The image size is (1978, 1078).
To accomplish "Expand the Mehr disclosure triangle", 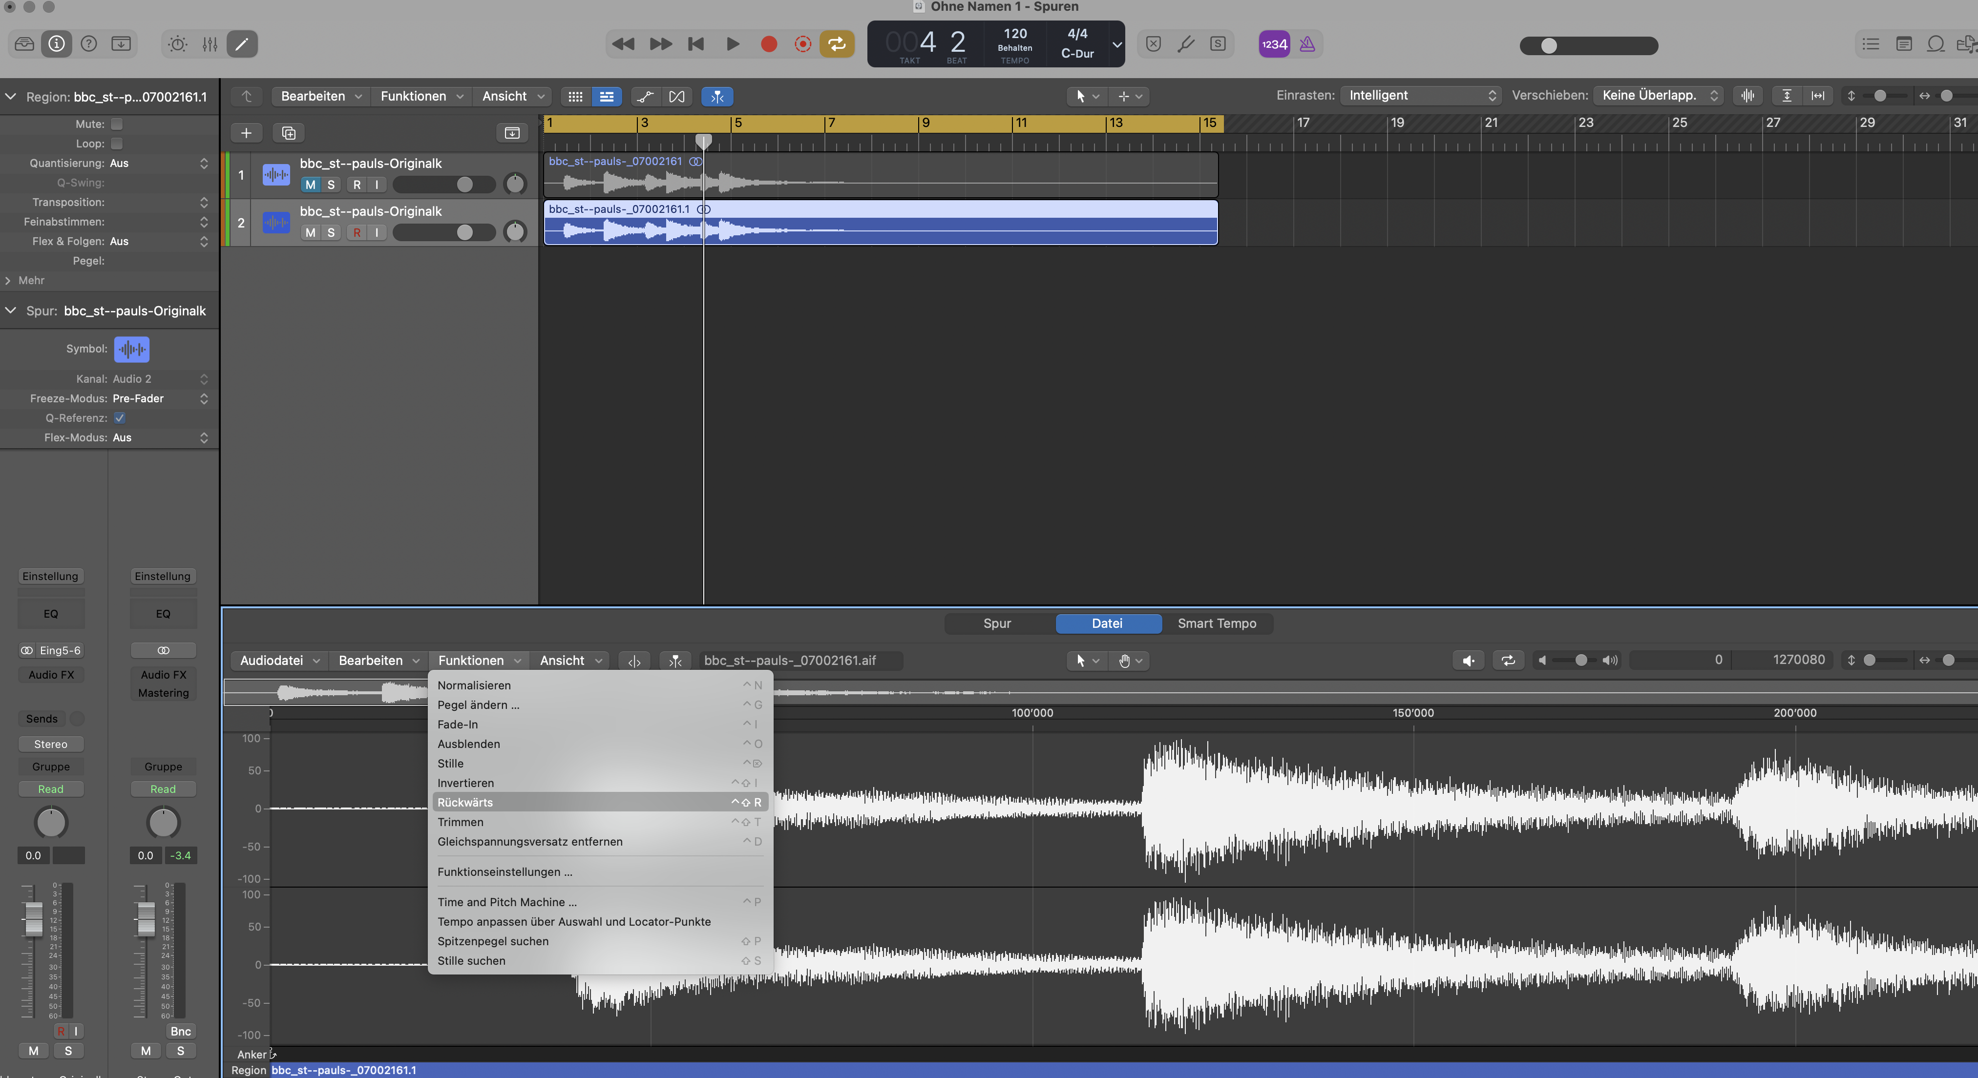I will [x=8, y=280].
